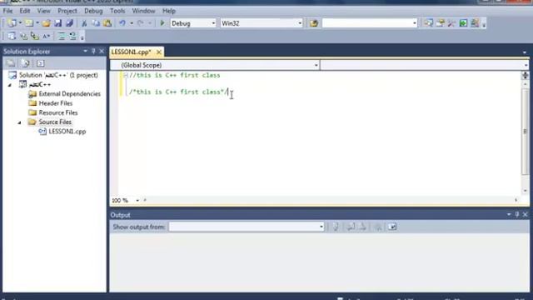Select External Dependencies folder
Screen dimensions: 533x300
coord(70,94)
